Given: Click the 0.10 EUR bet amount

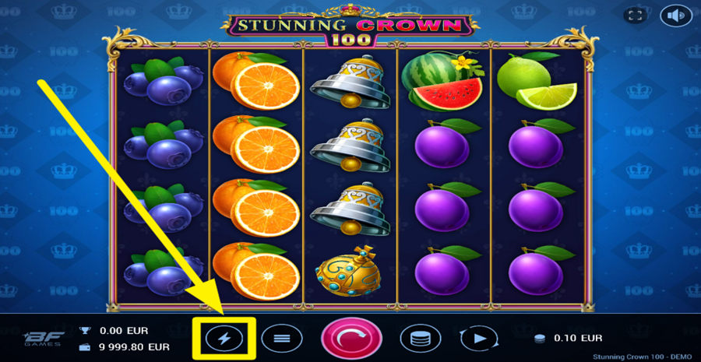Looking at the screenshot, I should click(578, 338).
